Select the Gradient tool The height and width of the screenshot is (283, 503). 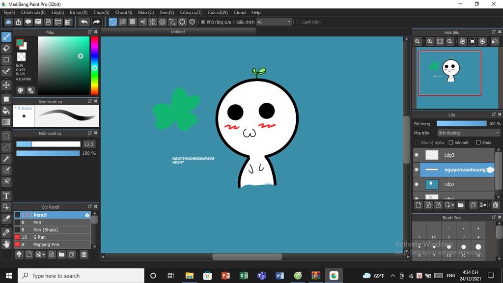(x=6, y=122)
